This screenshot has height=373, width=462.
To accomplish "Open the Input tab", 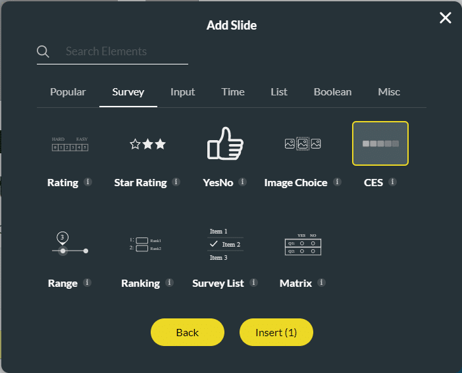I will (182, 92).
